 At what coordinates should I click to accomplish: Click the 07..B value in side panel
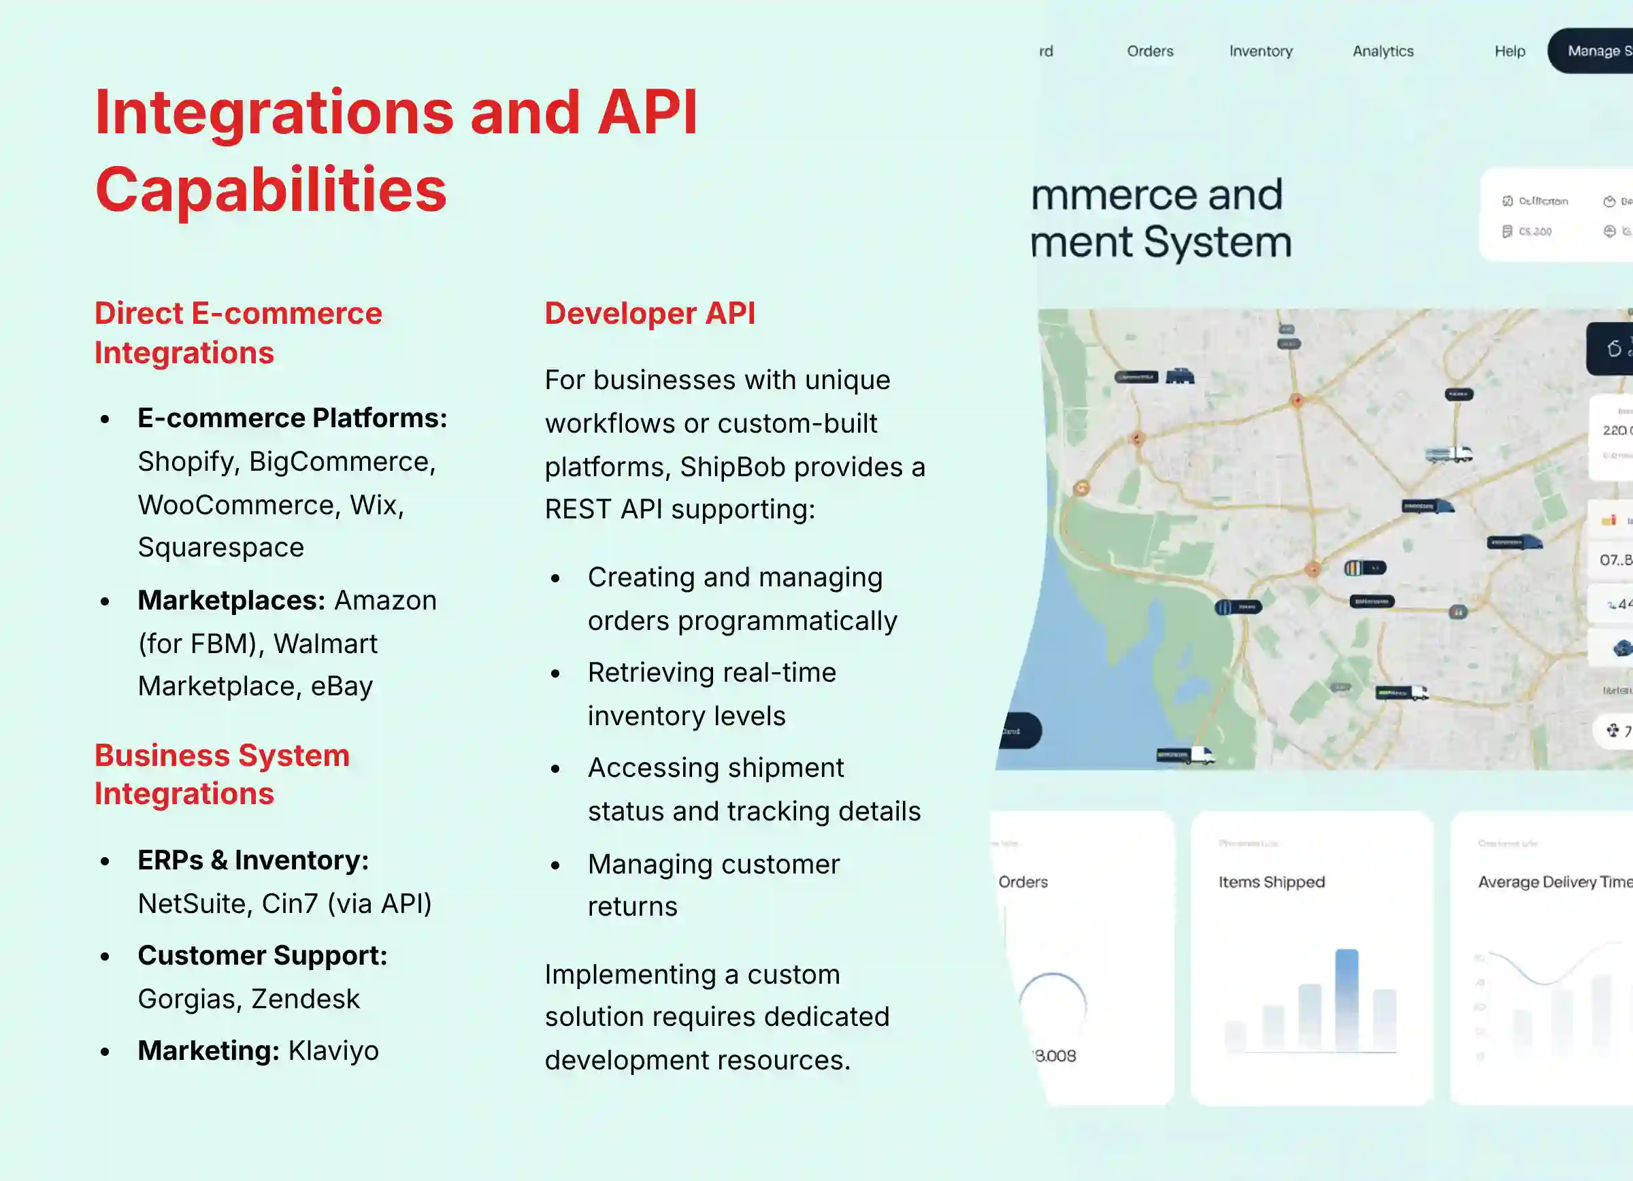tap(1616, 560)
